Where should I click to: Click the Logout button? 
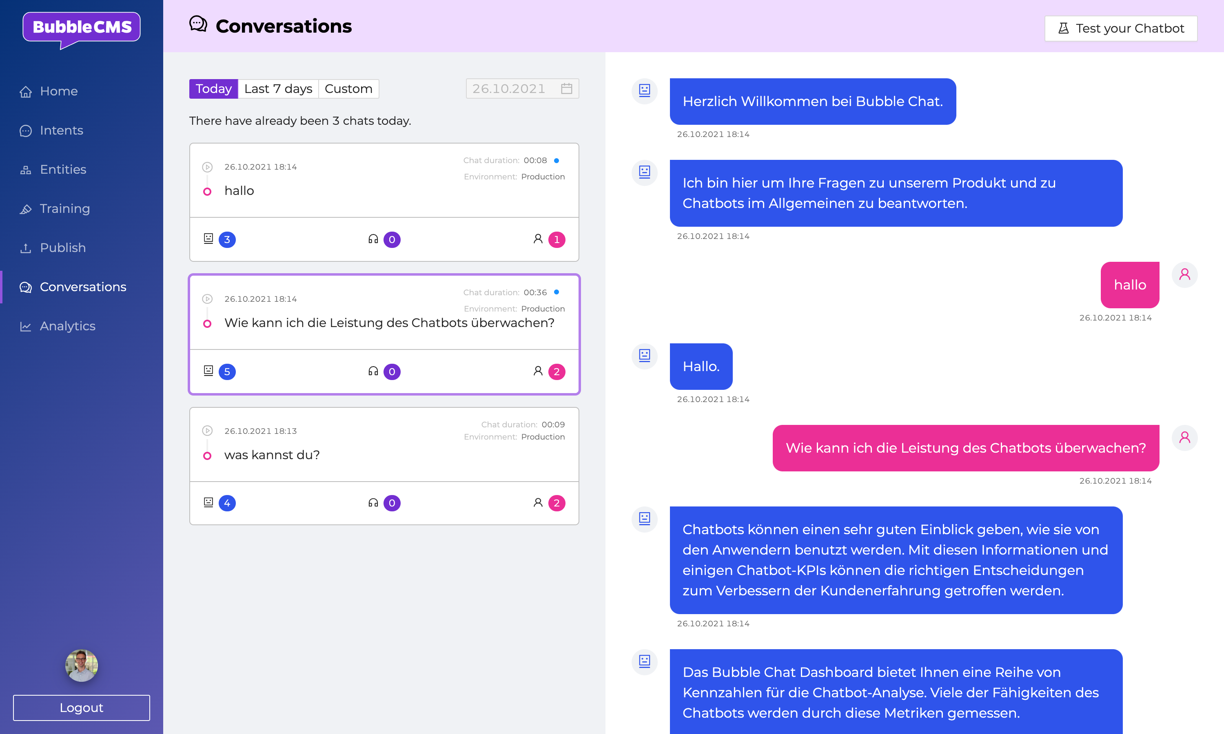coord(81,708)
